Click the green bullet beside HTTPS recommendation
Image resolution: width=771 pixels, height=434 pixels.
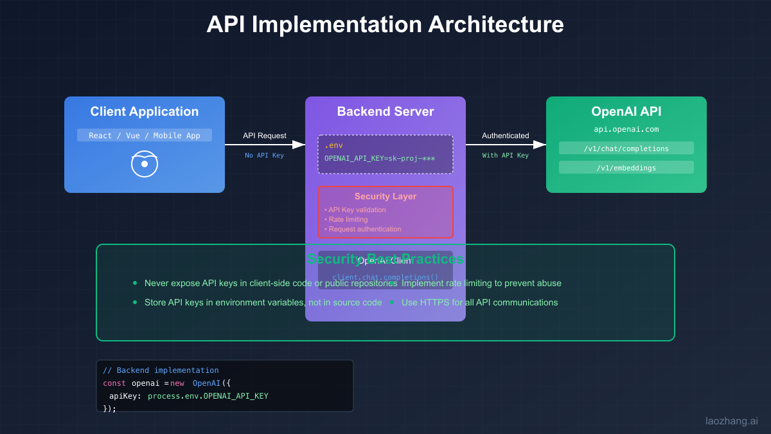(392, 302)
